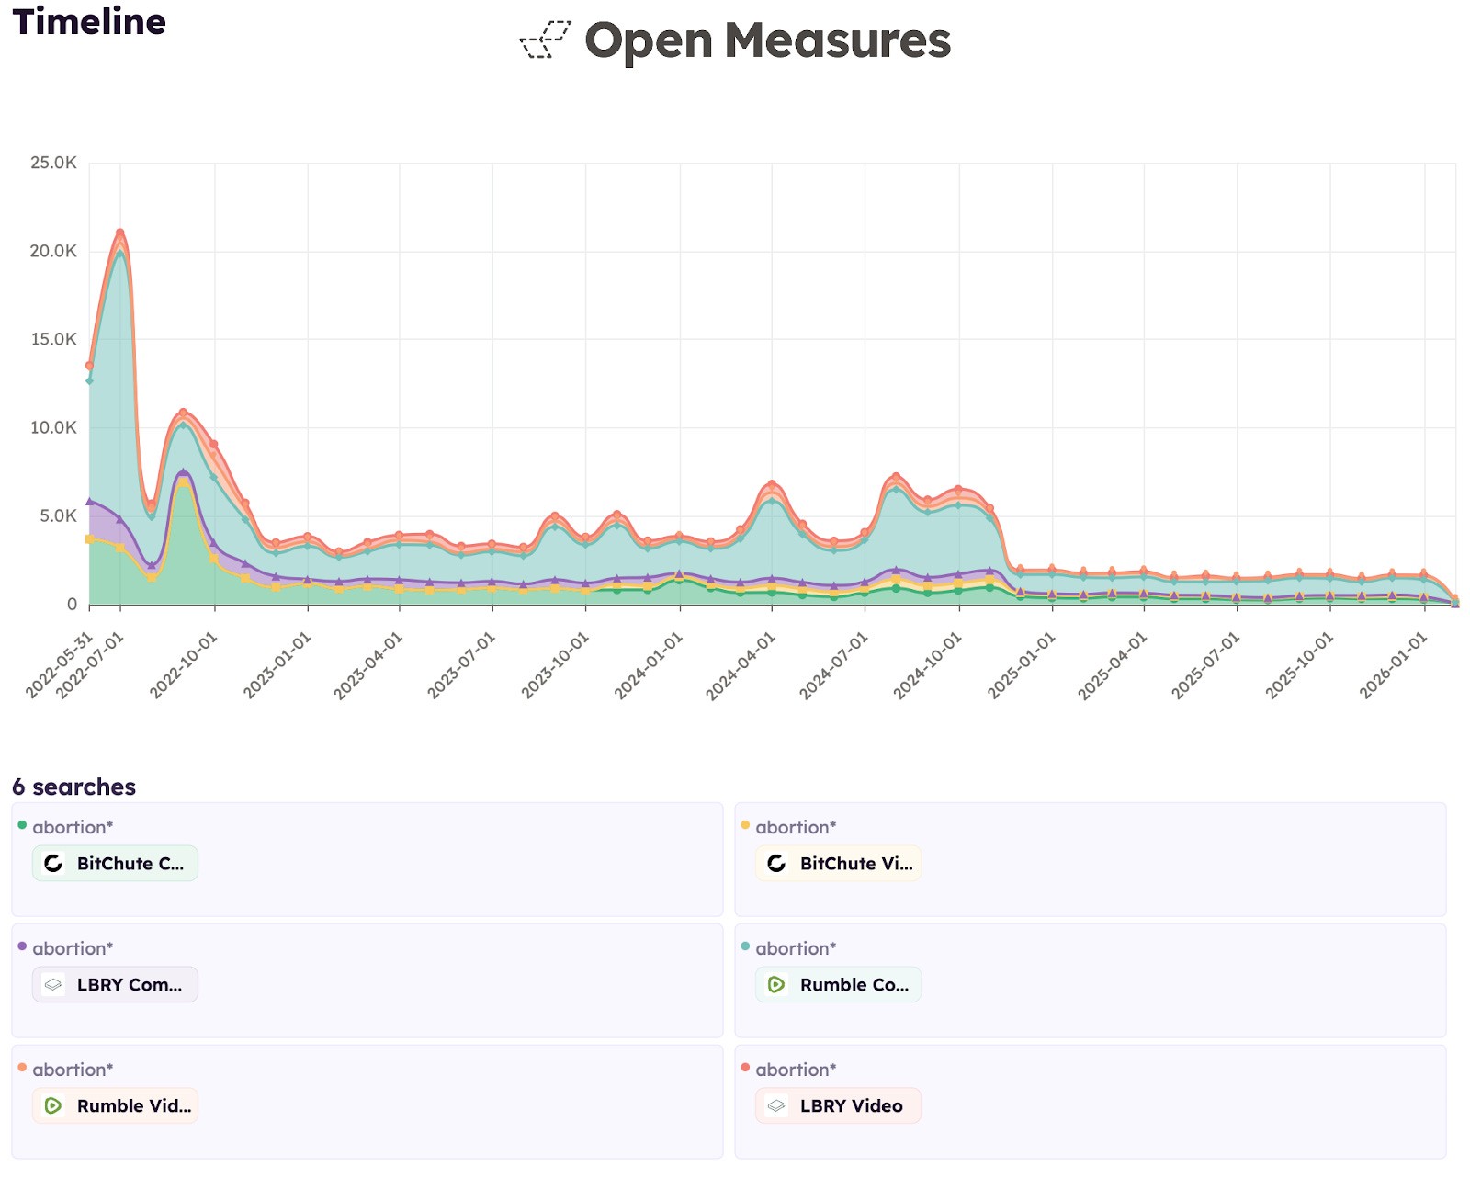Click the Rumble play icon on Rumble Video card
The width and height of the screenshot is (1470, 1178).
point(52,1106)
